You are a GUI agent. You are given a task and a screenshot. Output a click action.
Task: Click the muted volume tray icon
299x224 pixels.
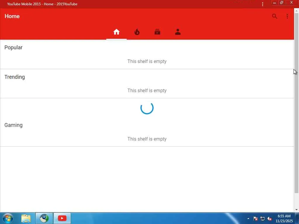click(x=270, y=218)
